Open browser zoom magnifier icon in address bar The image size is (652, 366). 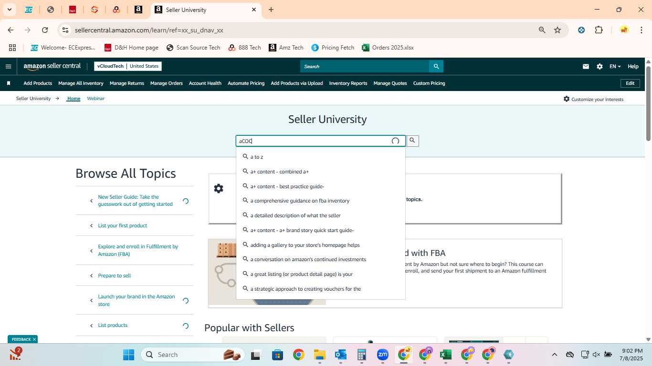(x=542, y=30)
